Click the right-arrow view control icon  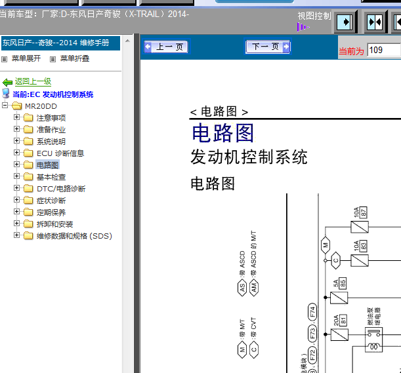345,22
